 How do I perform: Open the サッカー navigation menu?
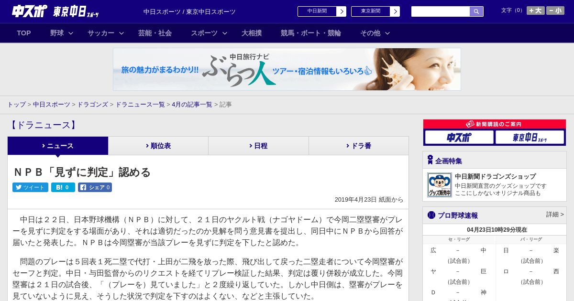[101, 33]
